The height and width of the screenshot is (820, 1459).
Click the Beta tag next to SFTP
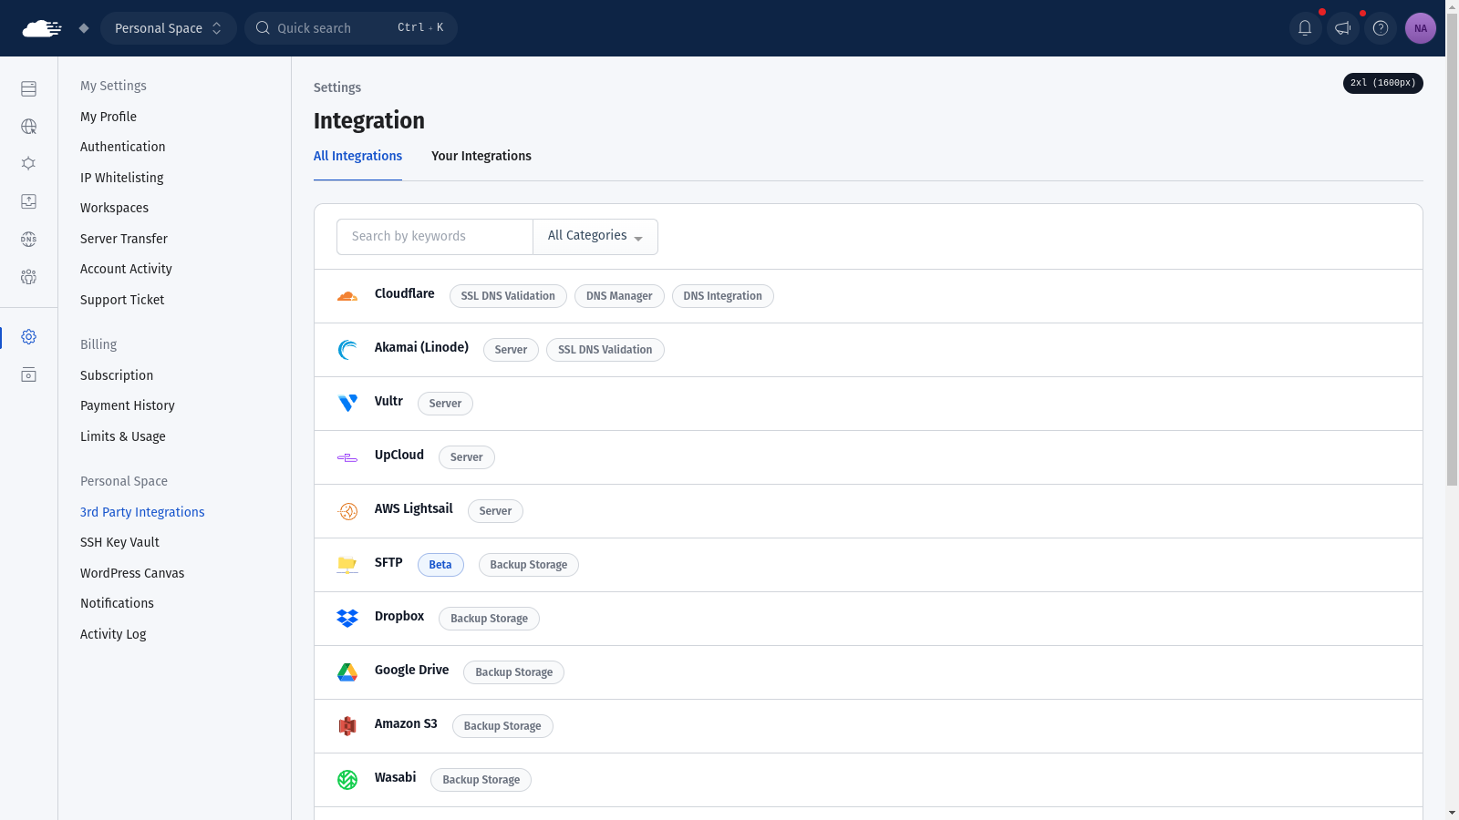(x=440, y=565)
